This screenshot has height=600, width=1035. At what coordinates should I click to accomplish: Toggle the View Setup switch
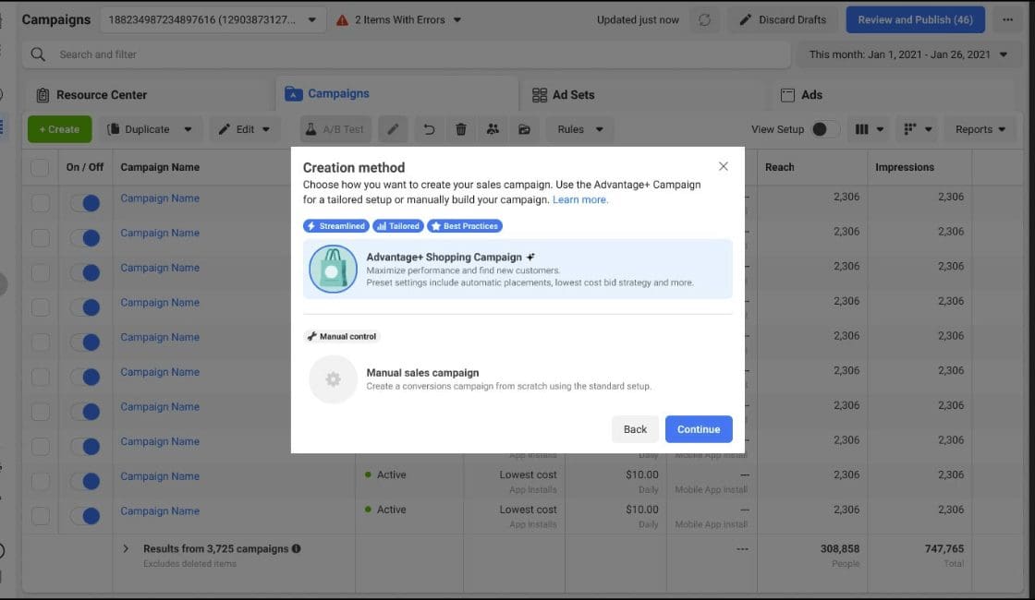pyautogui.click(x=824, y=129)
